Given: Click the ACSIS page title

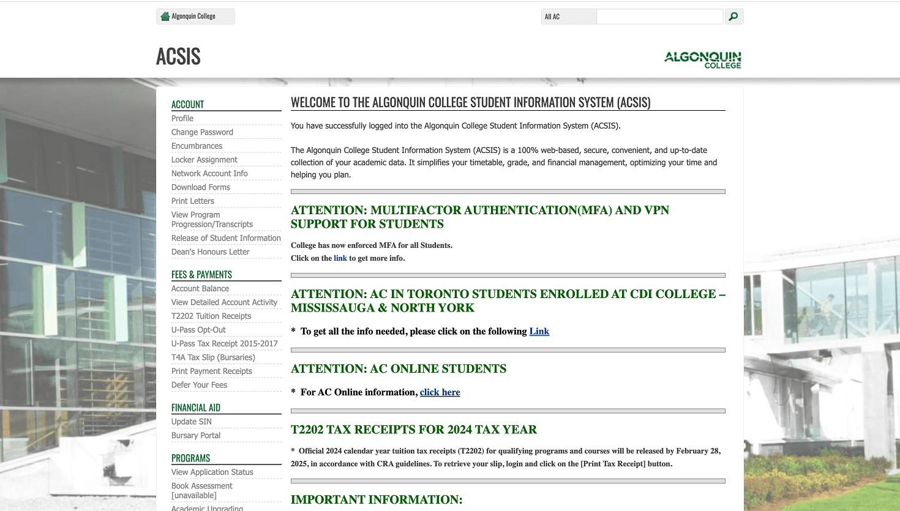Looking at the screenshot, I should 178,56.
